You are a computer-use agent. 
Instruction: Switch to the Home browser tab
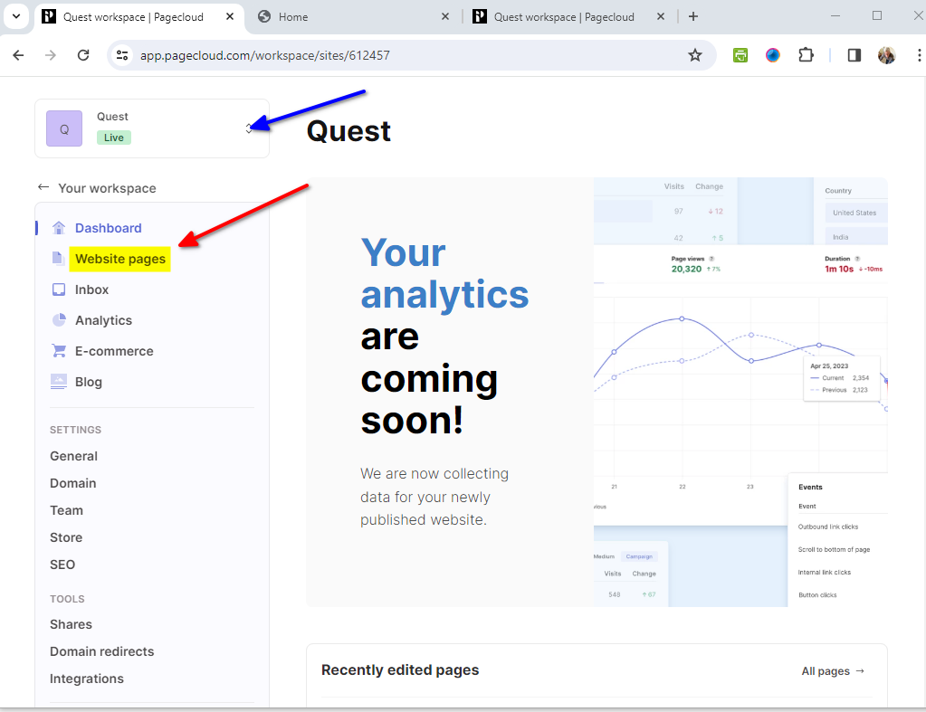(x=353, y=16)
